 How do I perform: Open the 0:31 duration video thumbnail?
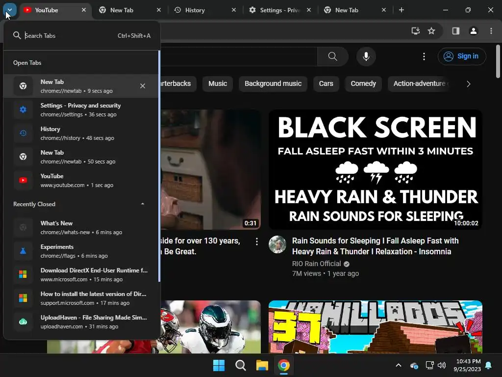pyautogui.click(x=211, y=169)
